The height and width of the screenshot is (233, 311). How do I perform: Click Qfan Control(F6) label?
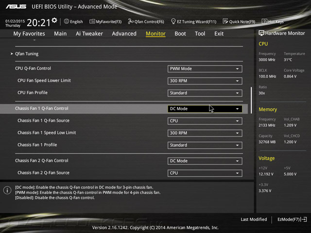point(149,21)
